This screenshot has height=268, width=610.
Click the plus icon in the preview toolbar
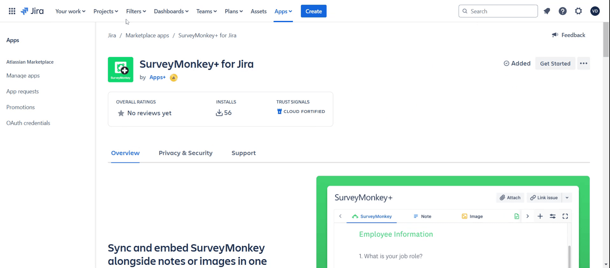[540, 216]
